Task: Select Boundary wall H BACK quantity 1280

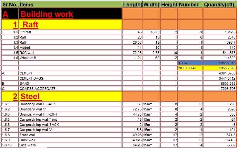Action: [220, 104]
